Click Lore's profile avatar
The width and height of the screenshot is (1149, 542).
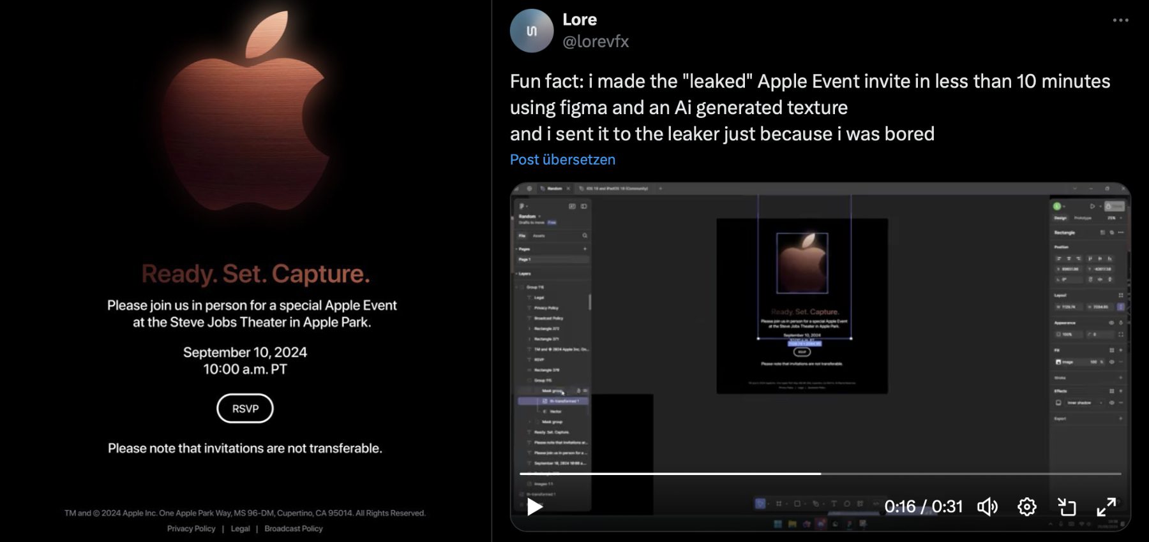531,31
